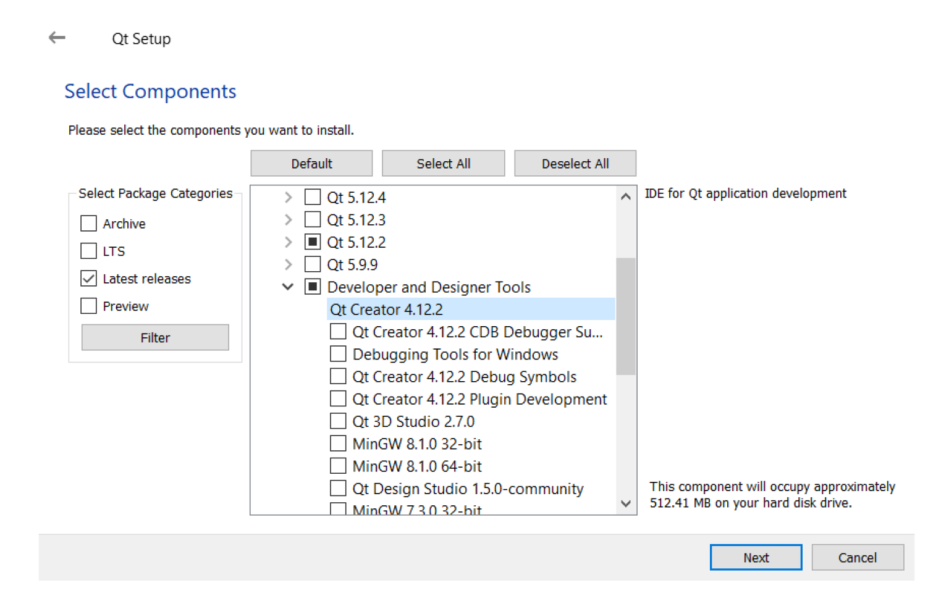This screenshot has width=949, height=593.
Task: Click the Default button
Action: coord(311,164)
